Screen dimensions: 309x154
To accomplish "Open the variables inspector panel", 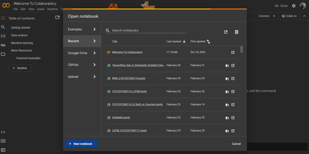I will pos(3,36).
